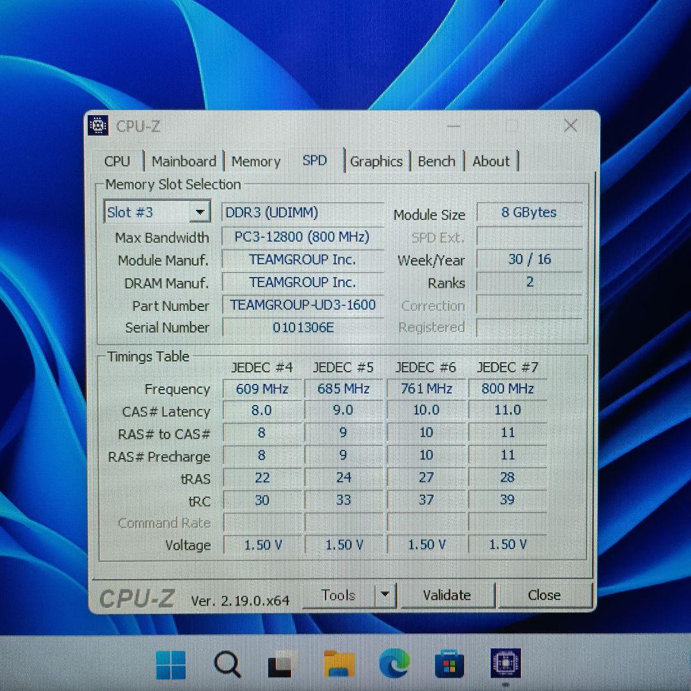The image size is (691, 691).
Task: Open the Memory tab
Action: (x=256, y=161)
